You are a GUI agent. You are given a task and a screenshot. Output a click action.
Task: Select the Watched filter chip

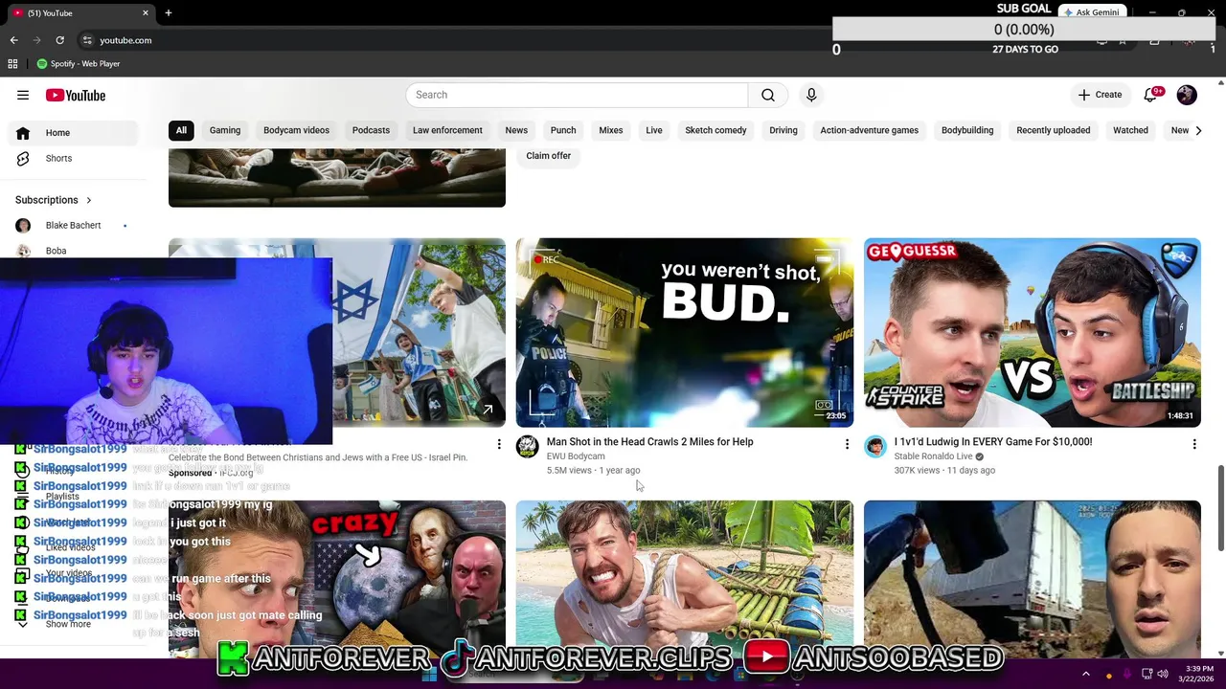click(1130, 130)
